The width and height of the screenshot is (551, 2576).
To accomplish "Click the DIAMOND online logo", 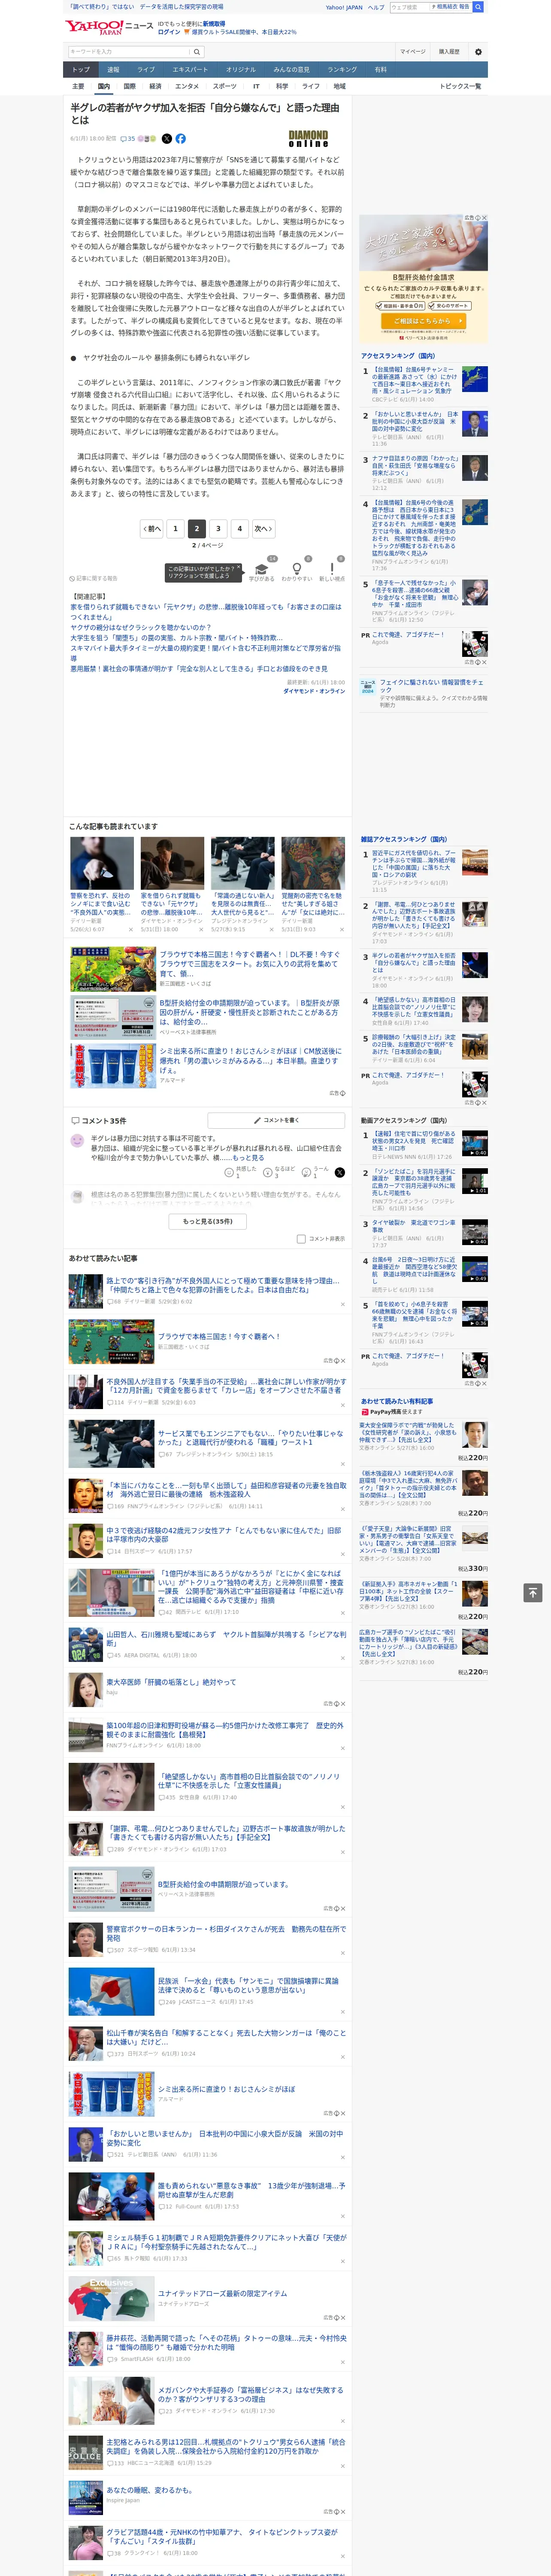I will tap(308, 139).
